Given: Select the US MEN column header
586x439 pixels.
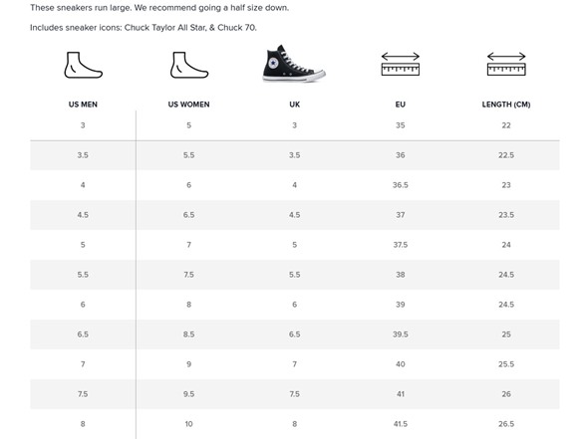Looking at the screenshot, I should coord(83,105).
